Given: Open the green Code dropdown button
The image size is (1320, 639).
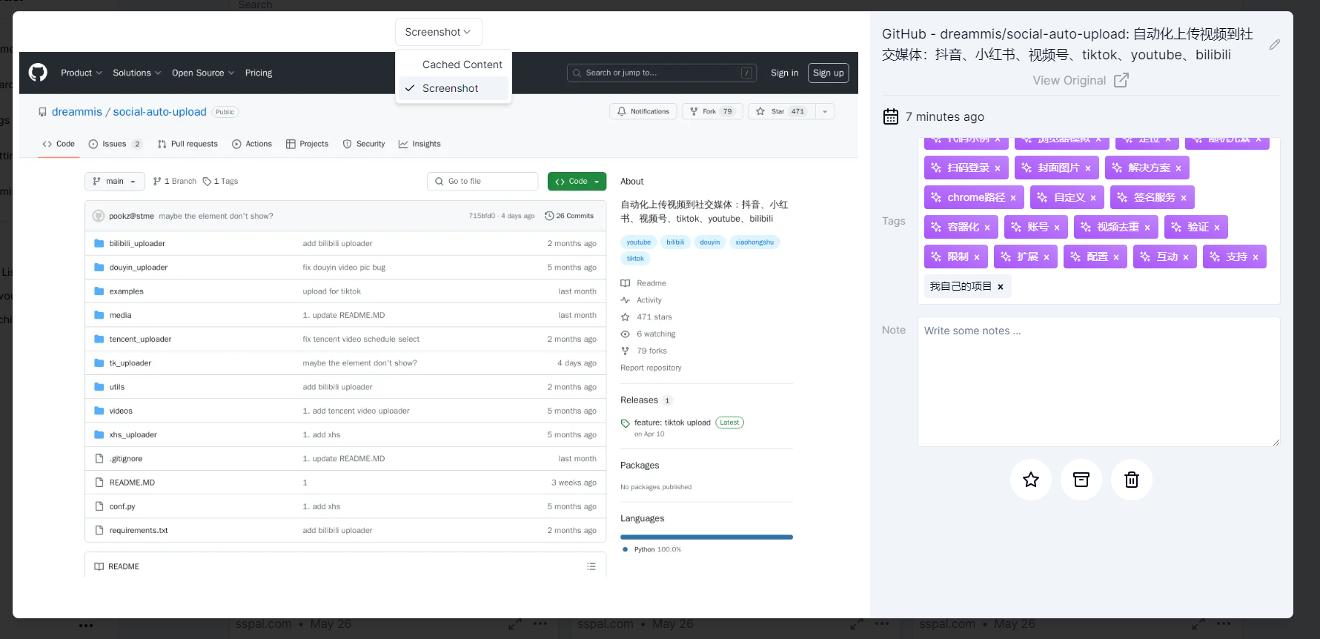Looking at the screenshot, I should pyautogui.click(x=577, y=181).
